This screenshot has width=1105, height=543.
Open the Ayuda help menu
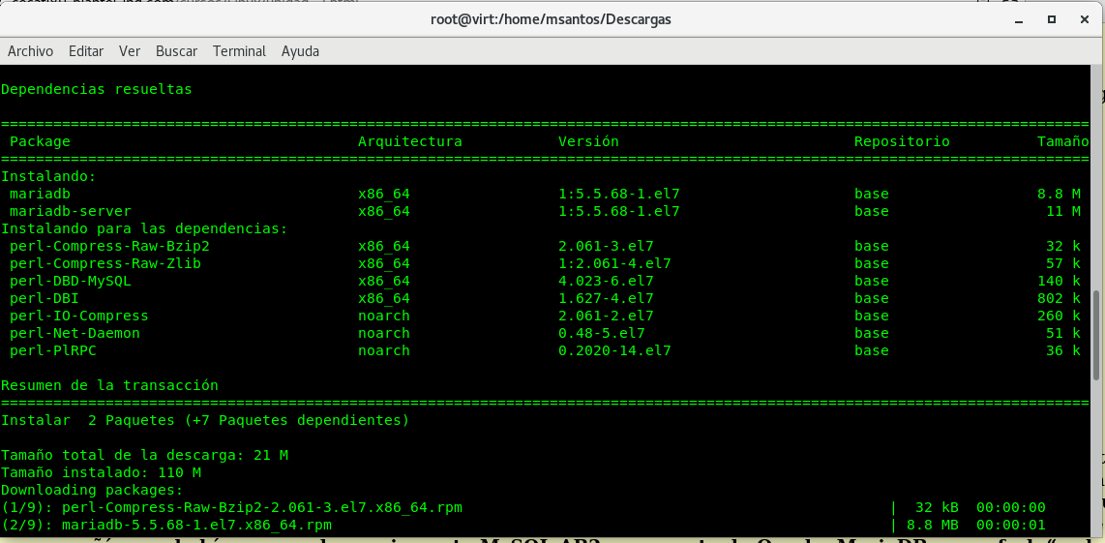300,51
